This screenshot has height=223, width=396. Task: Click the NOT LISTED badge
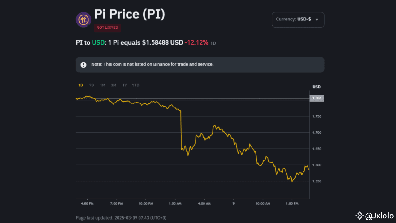pyautogui.click(x=107, y=28)
